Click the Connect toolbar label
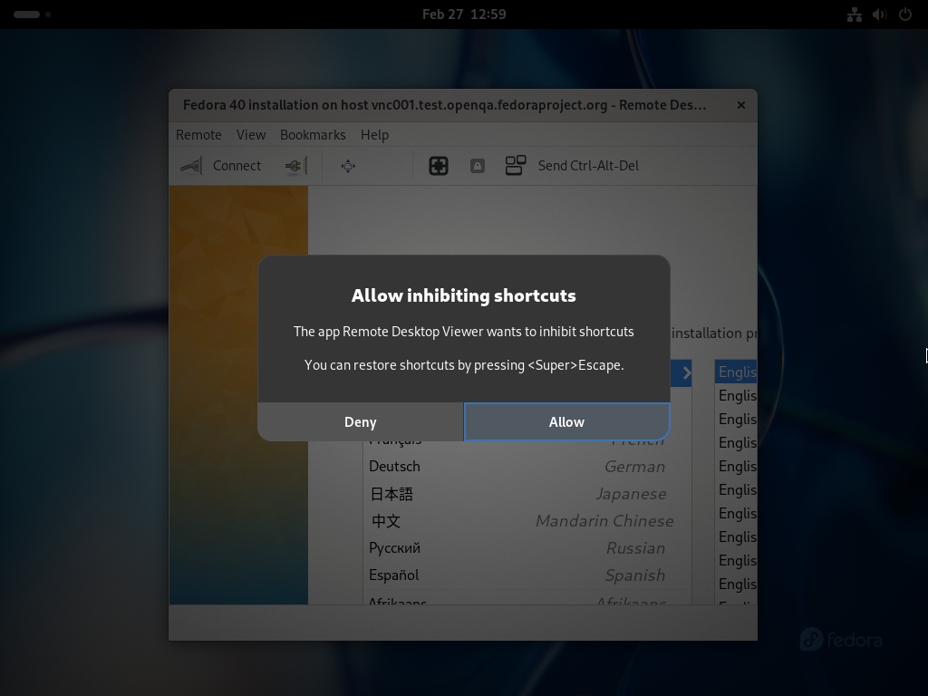This screenshot has height=696, width=928. (x=237, y=166)
